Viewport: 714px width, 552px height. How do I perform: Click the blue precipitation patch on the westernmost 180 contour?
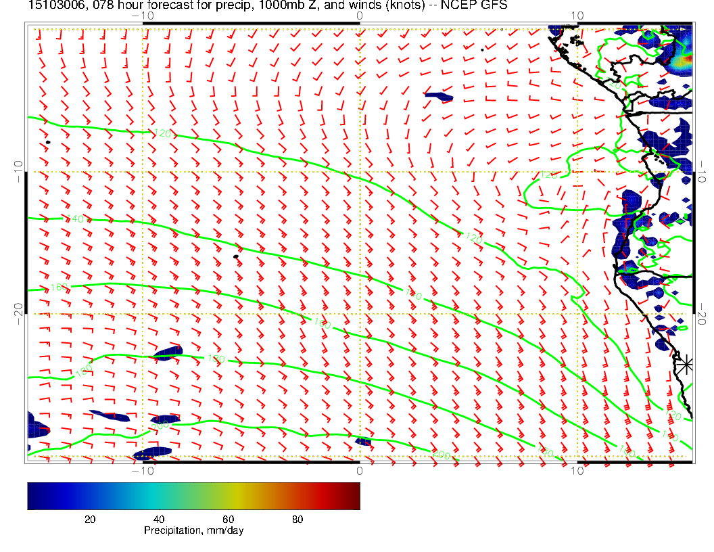point(168,353)
